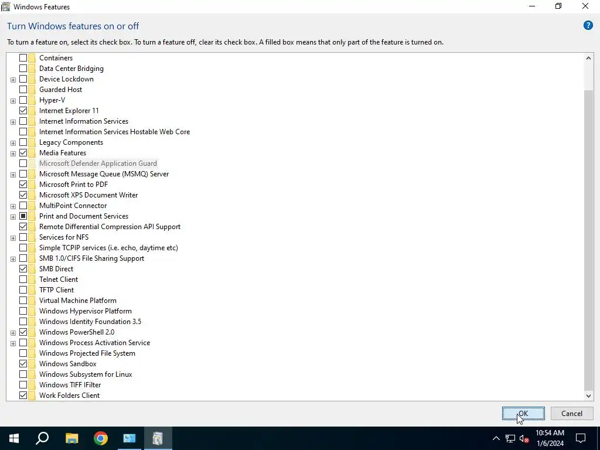Check Windows Hypervisor Platform
This screenshot has width=600, height=450.
click(x=23, y=311)
